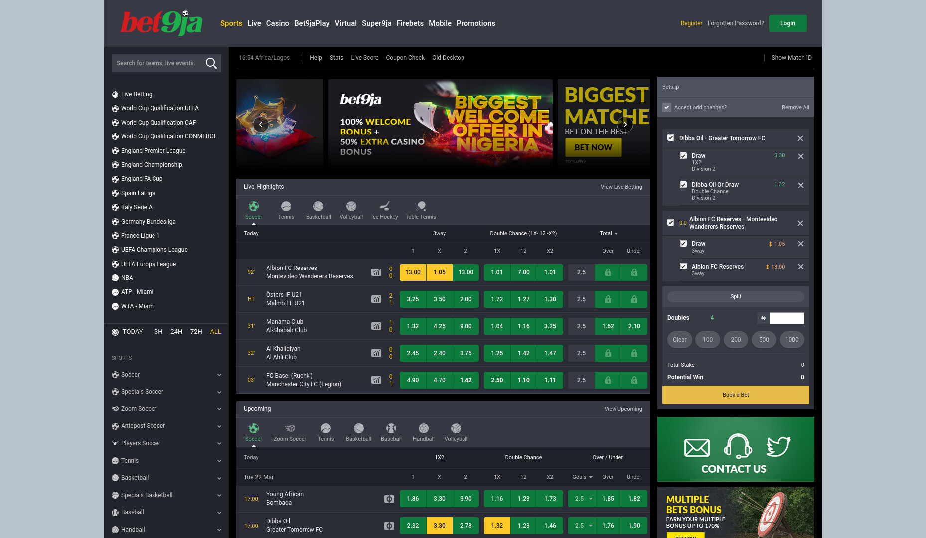This screenshot has height=538, width=926.
Task: Uncheck Dibba Oil - Greater Tomorrow FC event checkbox
Action: (x=671, y=138)
